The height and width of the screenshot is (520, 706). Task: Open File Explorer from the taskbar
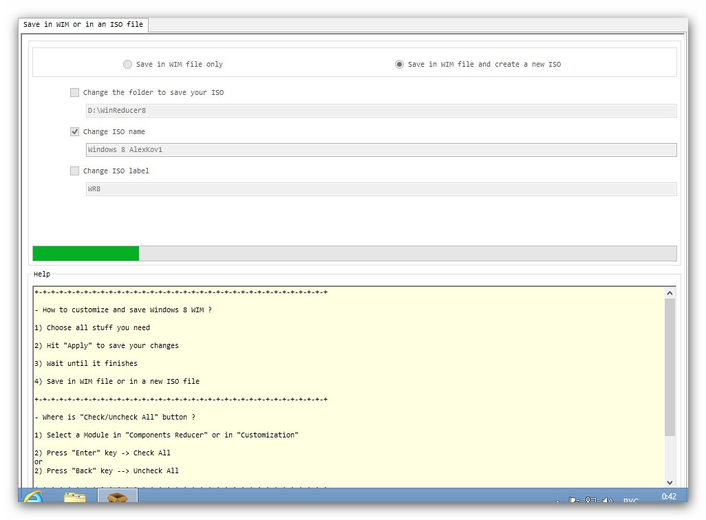click(x=75, y=497)
